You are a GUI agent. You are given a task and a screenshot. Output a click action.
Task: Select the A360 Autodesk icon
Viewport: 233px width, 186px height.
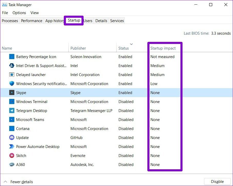12,165
